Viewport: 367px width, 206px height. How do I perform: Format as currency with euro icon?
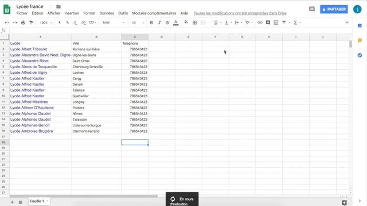pos(60,23)
